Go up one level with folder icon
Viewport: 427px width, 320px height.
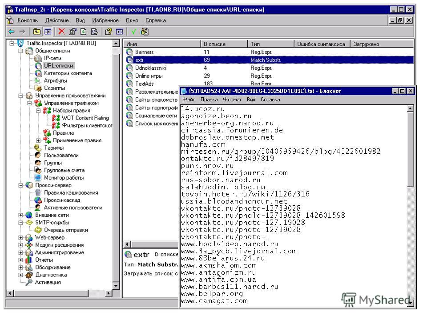[x=37, y=32]
